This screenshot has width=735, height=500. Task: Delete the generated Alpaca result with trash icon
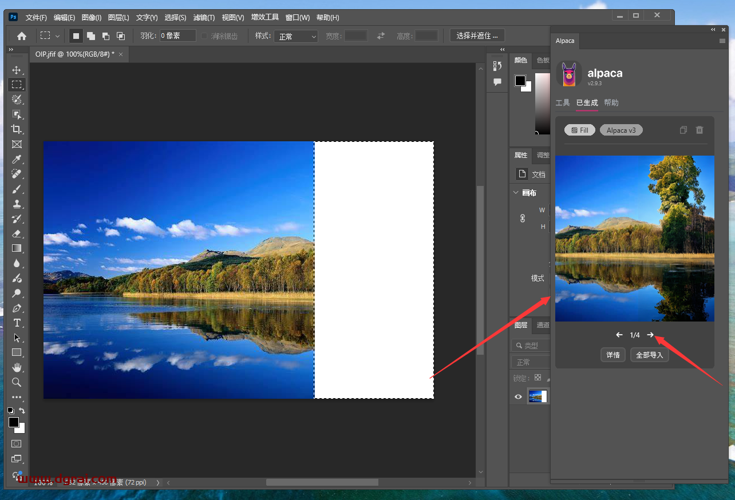tap(699, 130)
